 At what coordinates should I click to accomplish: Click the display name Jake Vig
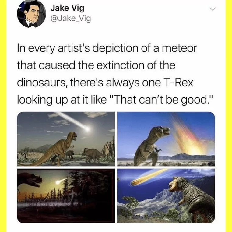[x=67, y=8]
